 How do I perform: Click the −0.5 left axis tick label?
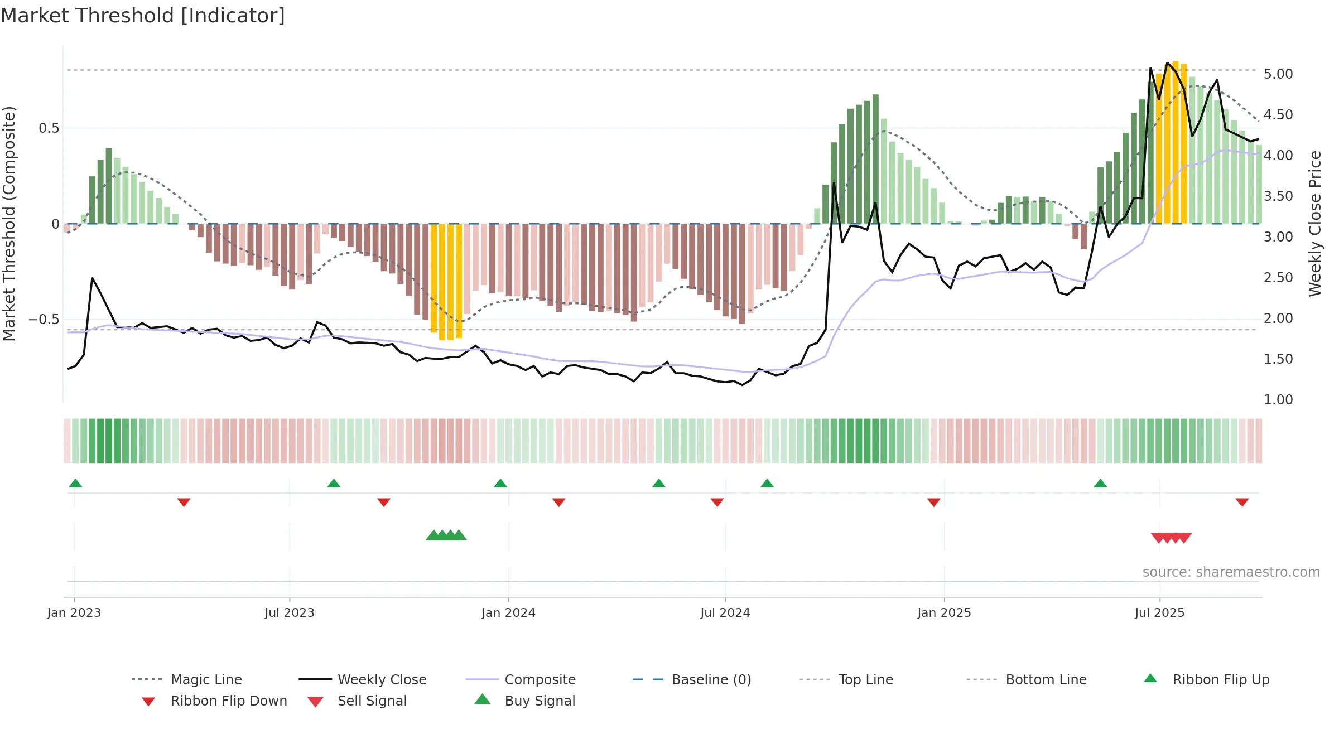pos(44,320)
